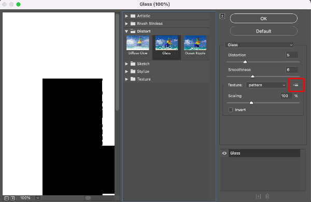Open the Glass filter selection dropdown

click(x=259, y=45)
